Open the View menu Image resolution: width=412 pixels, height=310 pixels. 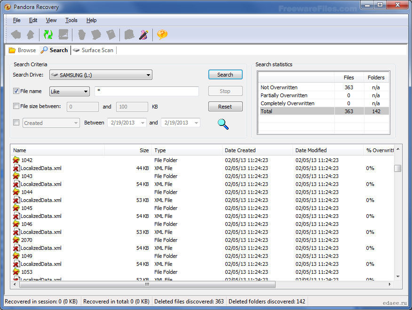[x=51, y=20]
